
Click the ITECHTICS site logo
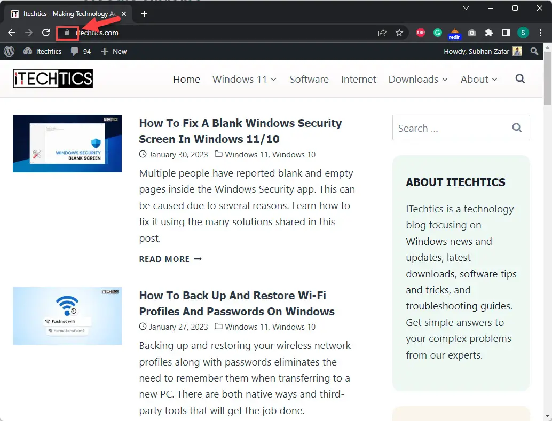pyautogui.click(x=53, y=78)
